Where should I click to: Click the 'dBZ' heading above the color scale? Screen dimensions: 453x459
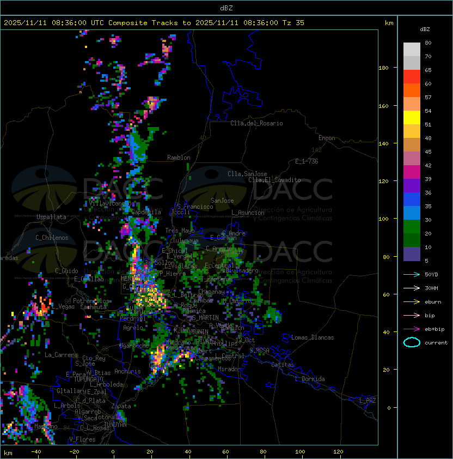click(425, 29)
